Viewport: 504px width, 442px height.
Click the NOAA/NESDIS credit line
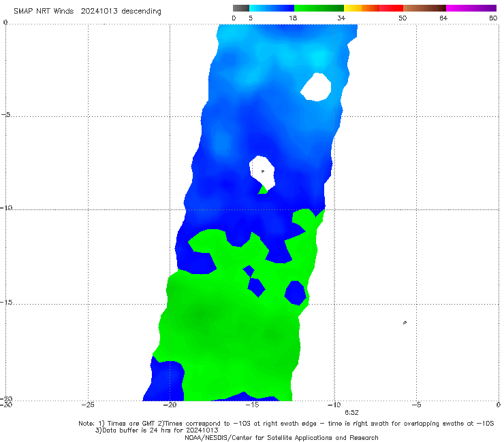pos(281,438)
